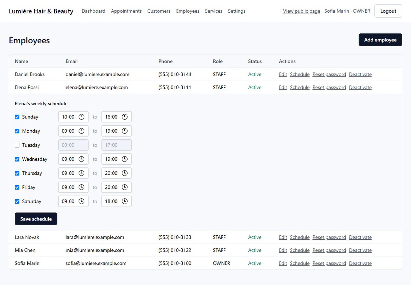Click email daniel@lumiere.example.com

[x=97, y=74]
